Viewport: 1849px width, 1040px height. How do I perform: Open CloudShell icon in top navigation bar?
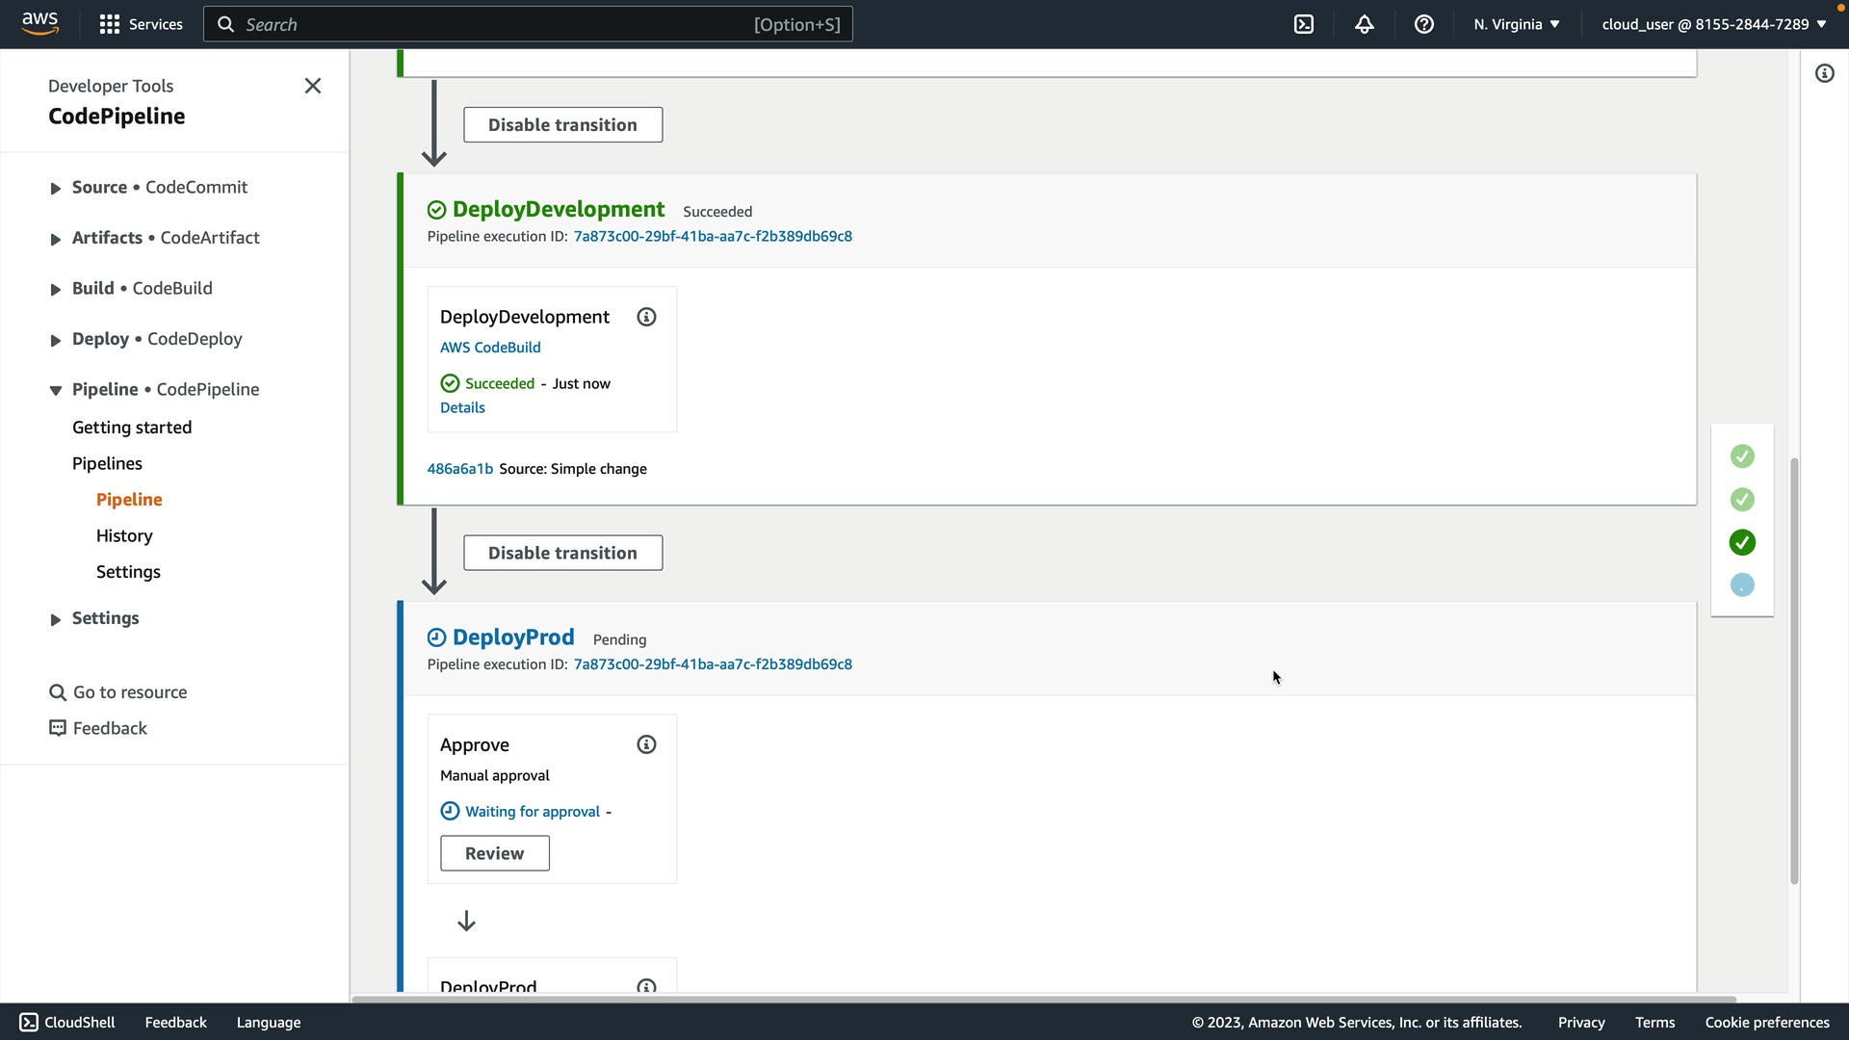coord(1304,24)
